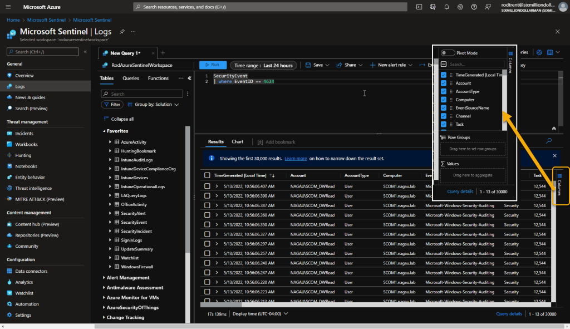Open the Directories and subscriptions filter icon

[x=433, y=7]
